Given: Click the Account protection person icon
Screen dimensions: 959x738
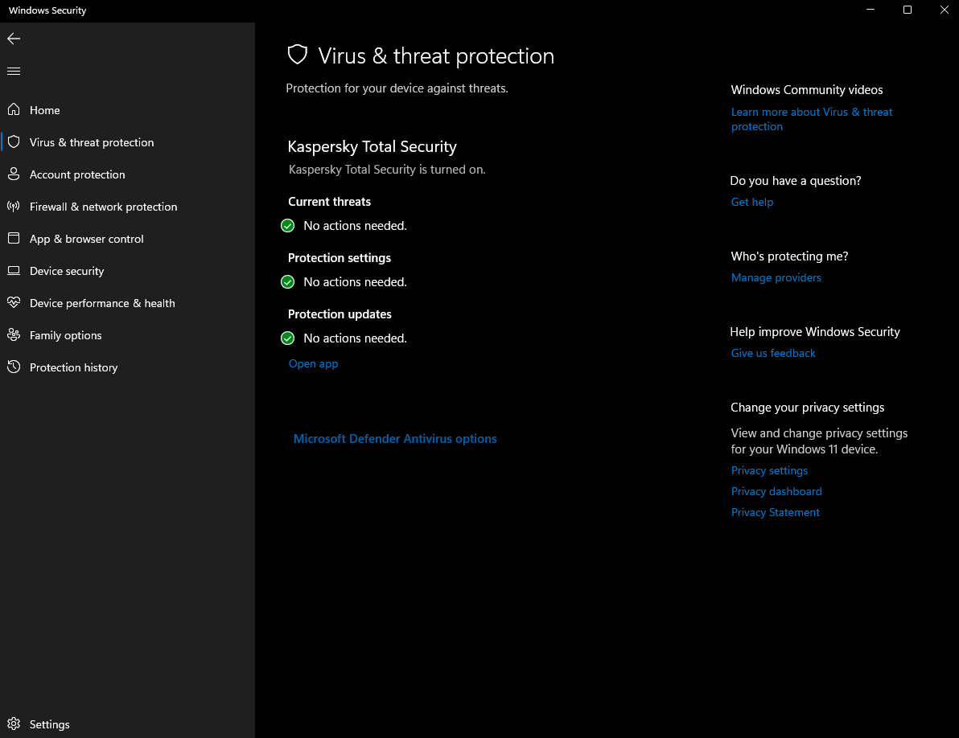Looking at the screenshot, I should (14, 174).
